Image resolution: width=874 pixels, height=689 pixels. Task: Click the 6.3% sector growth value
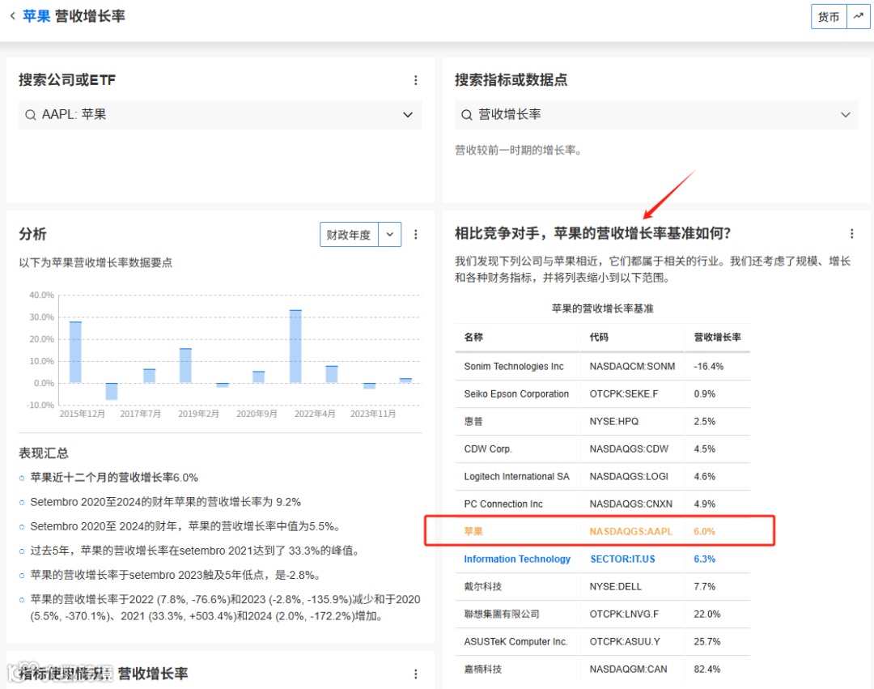click(x=705, y=559)
